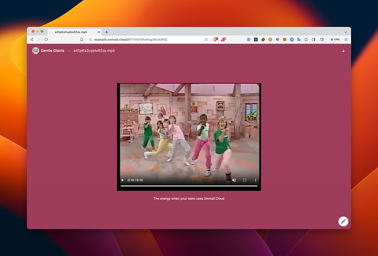Expand the tab search chevron

[346, 32]
